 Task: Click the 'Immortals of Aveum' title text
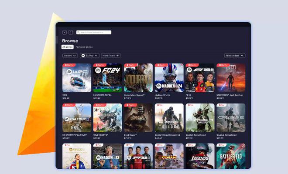pyautogui.click(x=134, y=95)
